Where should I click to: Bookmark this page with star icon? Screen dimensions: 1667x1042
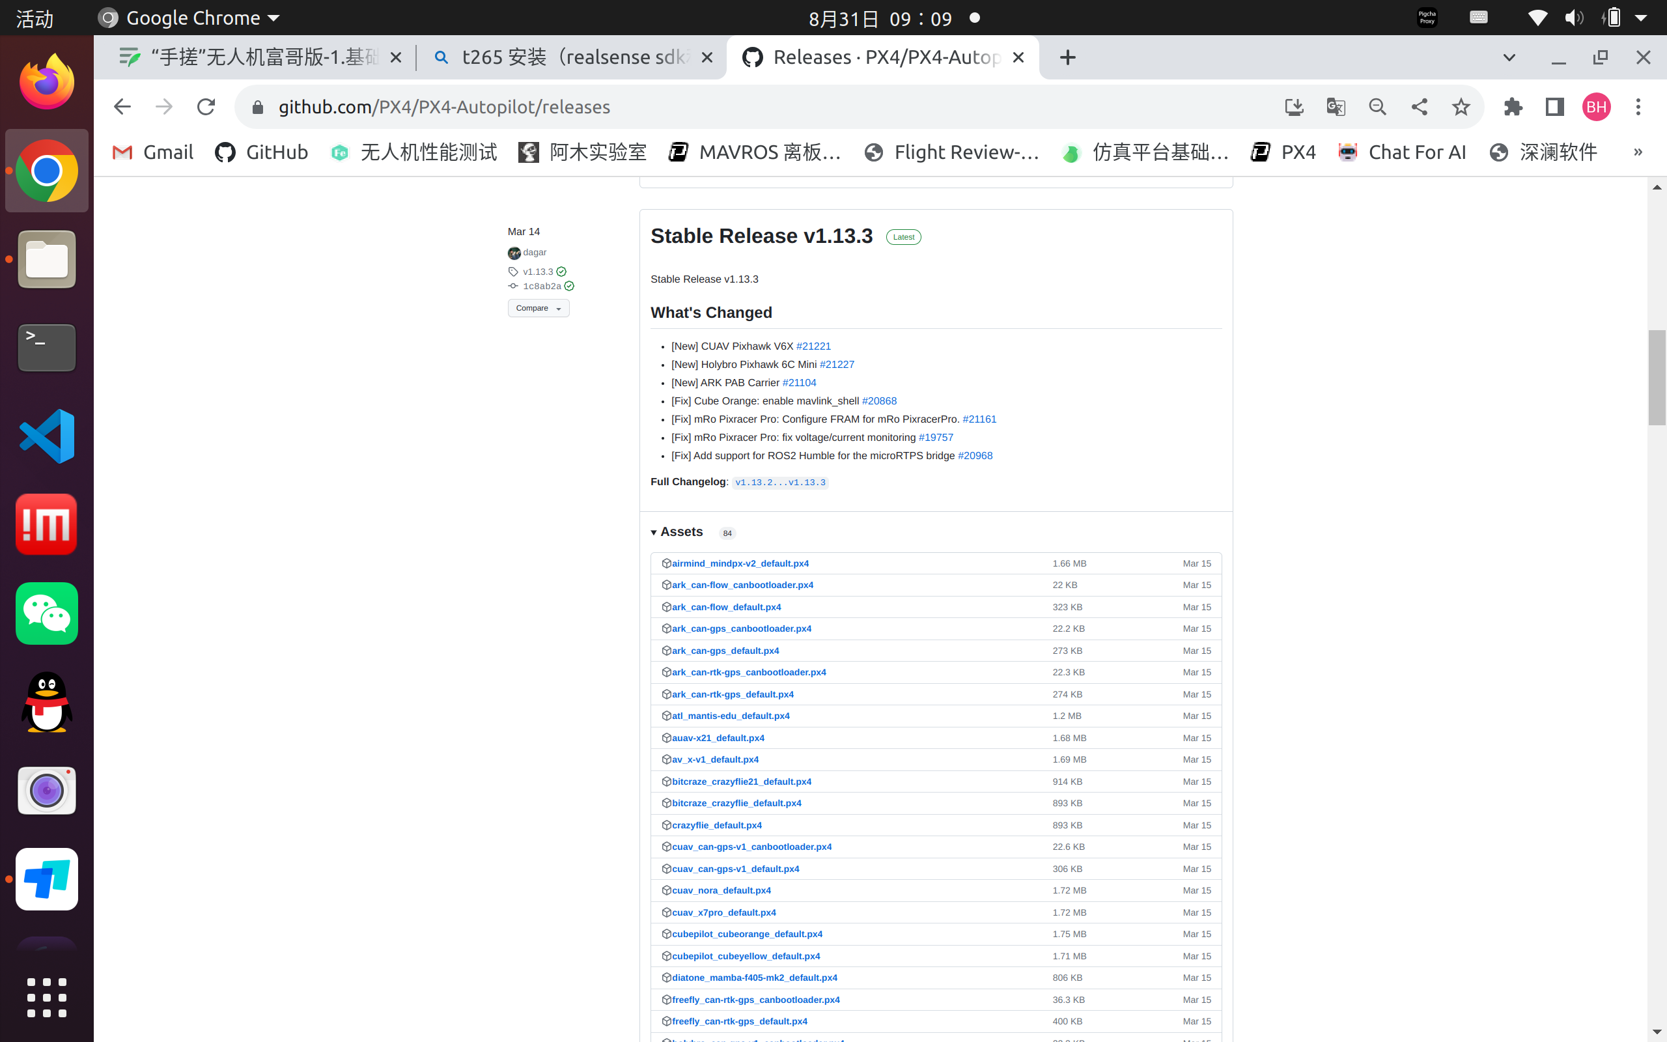pos(1461,107)
